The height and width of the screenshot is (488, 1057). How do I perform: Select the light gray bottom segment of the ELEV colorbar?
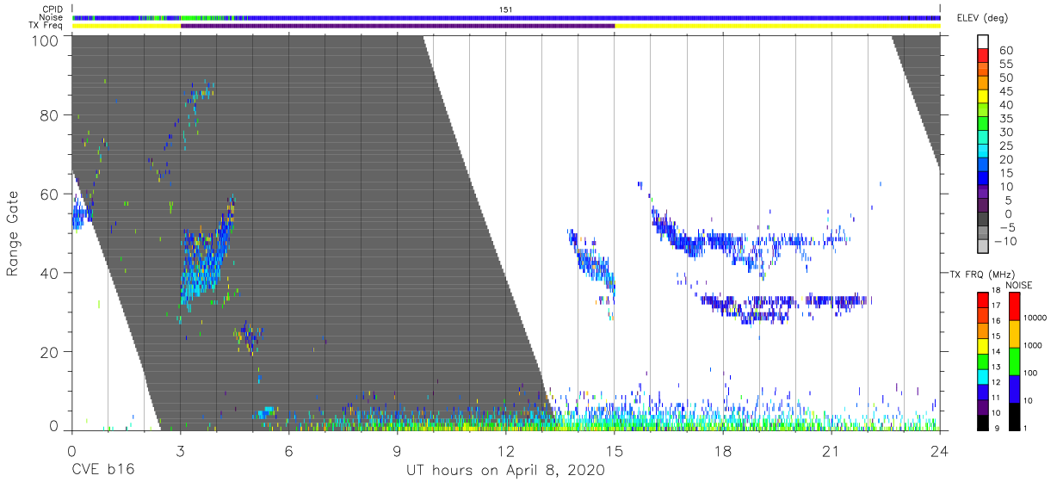(983, 247)
